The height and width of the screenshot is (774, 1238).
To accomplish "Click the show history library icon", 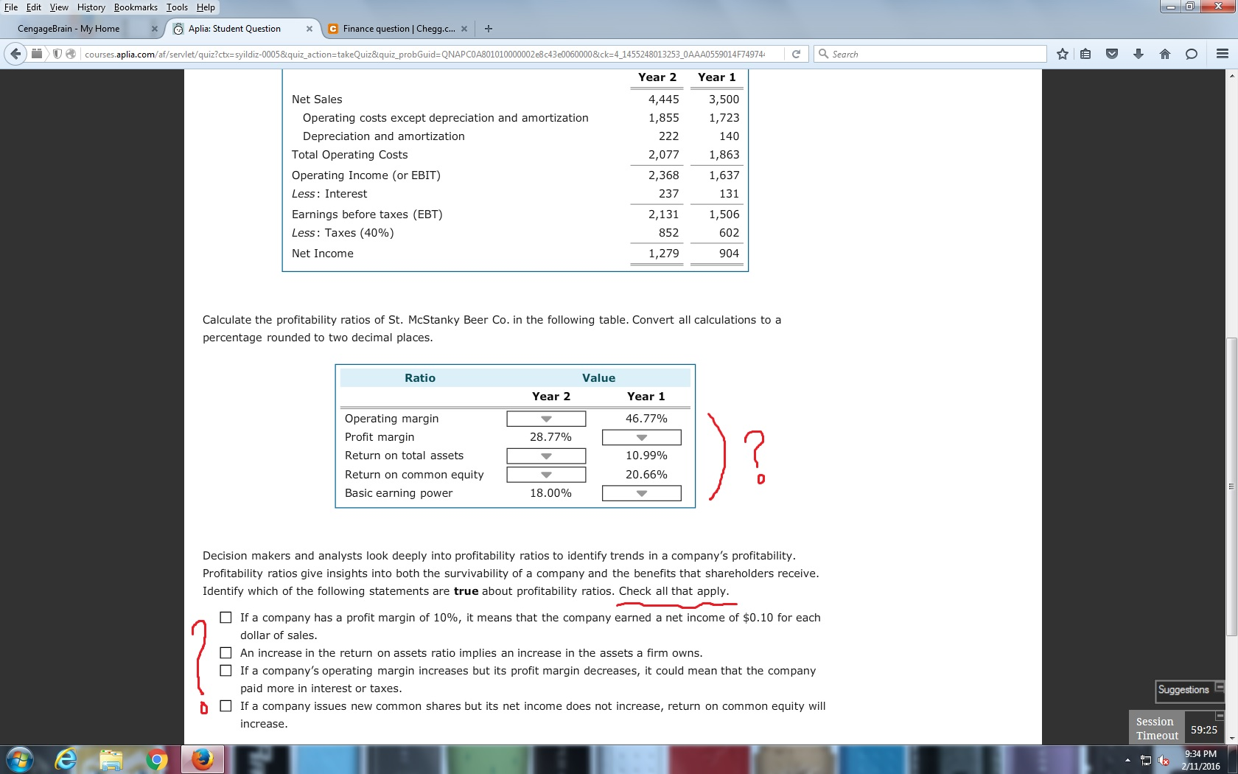I will click(x=1084, y=53).
